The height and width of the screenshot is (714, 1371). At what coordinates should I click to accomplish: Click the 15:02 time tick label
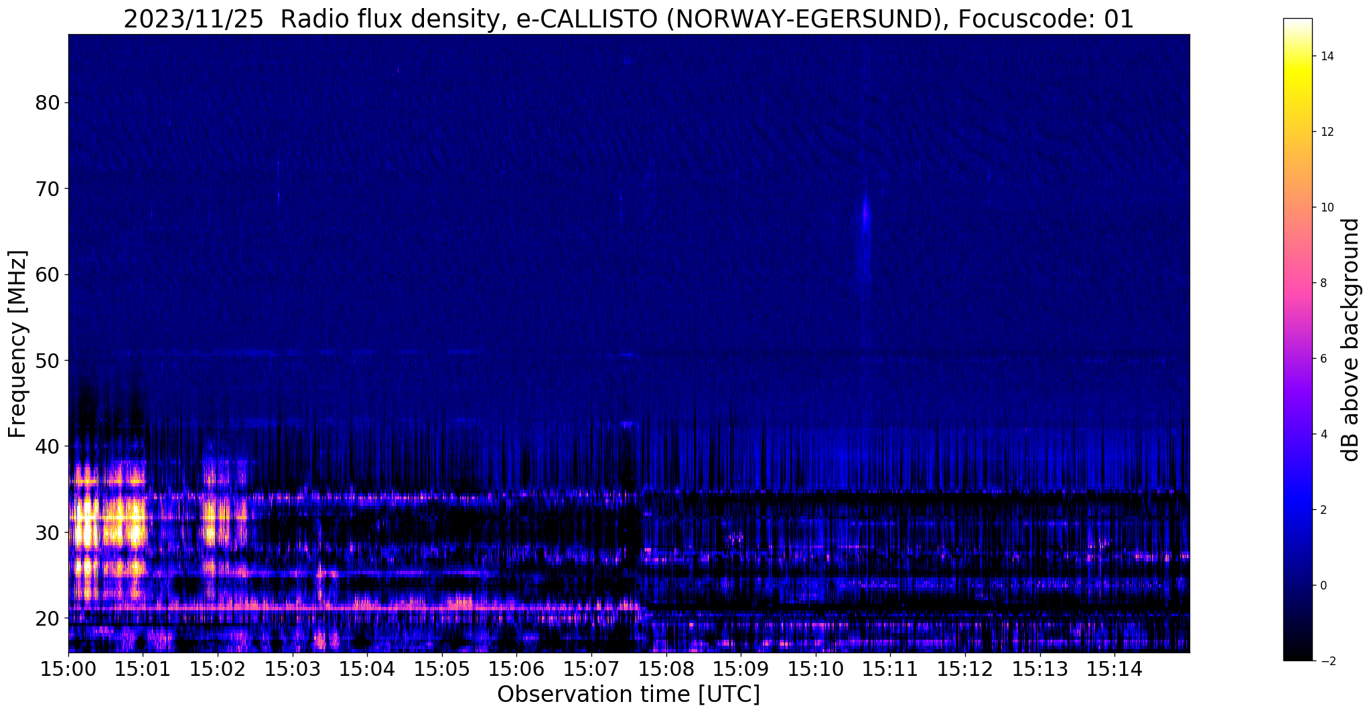pos(218,668)
